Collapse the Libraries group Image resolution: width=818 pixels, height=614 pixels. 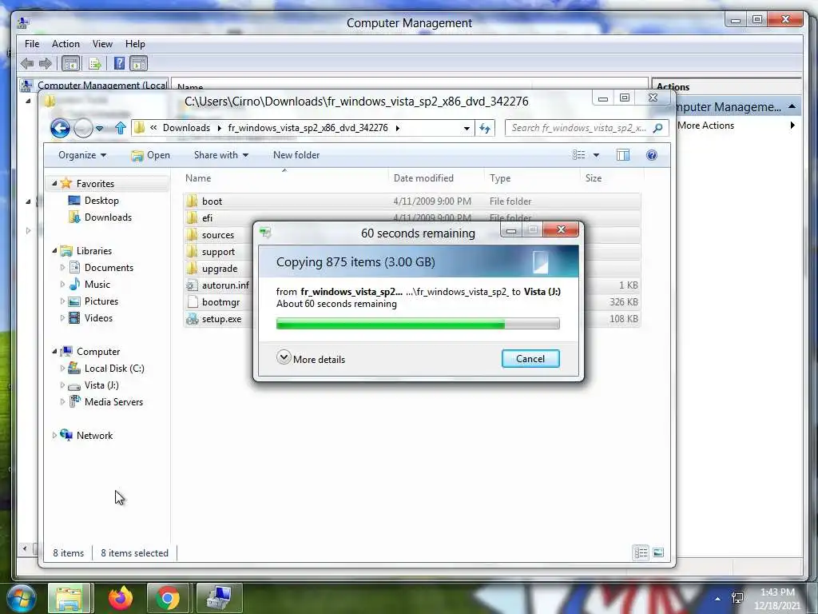(x=54, y=250)
